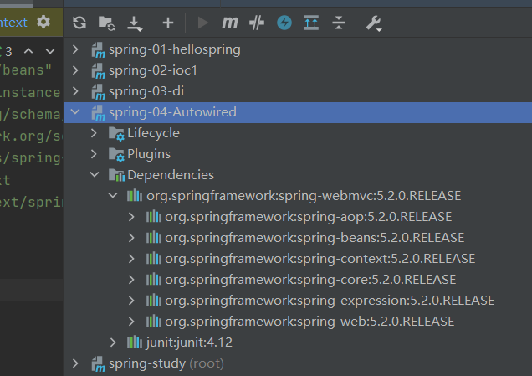Add Maven project with plus icon
The width and height of the screenshot is (532, 376).
click(168, 23)
